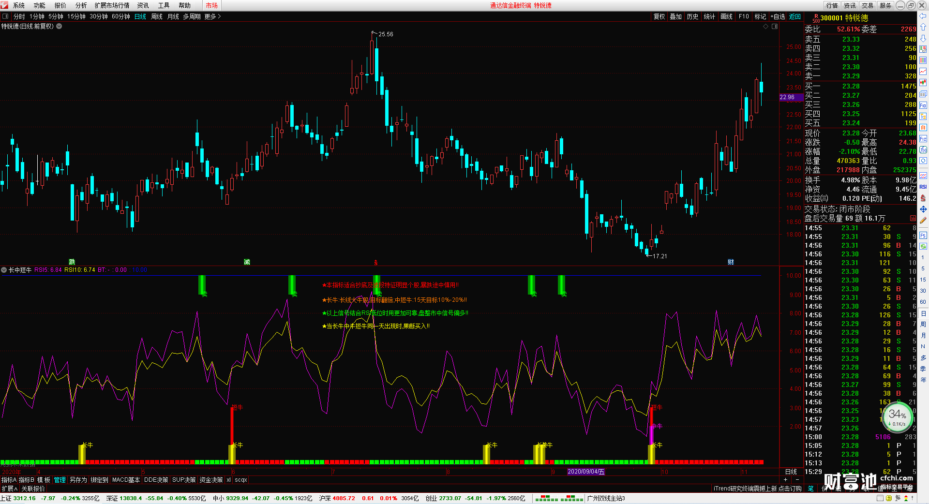Open dropdown next to 特锐德(日线 前复权) title
The height and width of the screenshot is (504, 929).
(59, 26)
